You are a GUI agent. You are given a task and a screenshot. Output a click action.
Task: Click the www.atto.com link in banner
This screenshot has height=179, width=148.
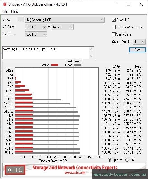(75, 173)
